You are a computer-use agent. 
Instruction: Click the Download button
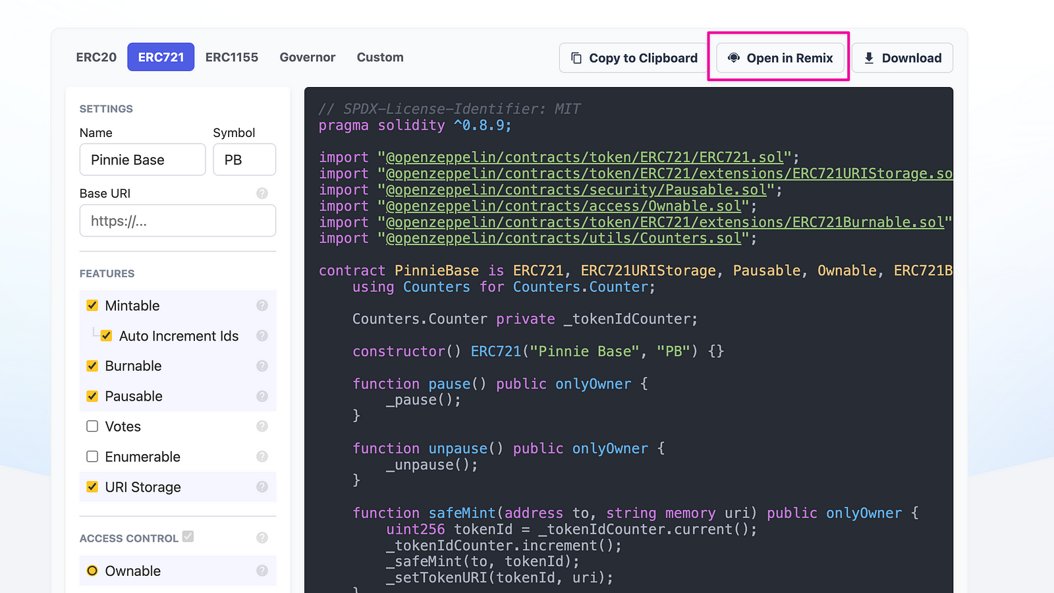click(x=902, y=58)
